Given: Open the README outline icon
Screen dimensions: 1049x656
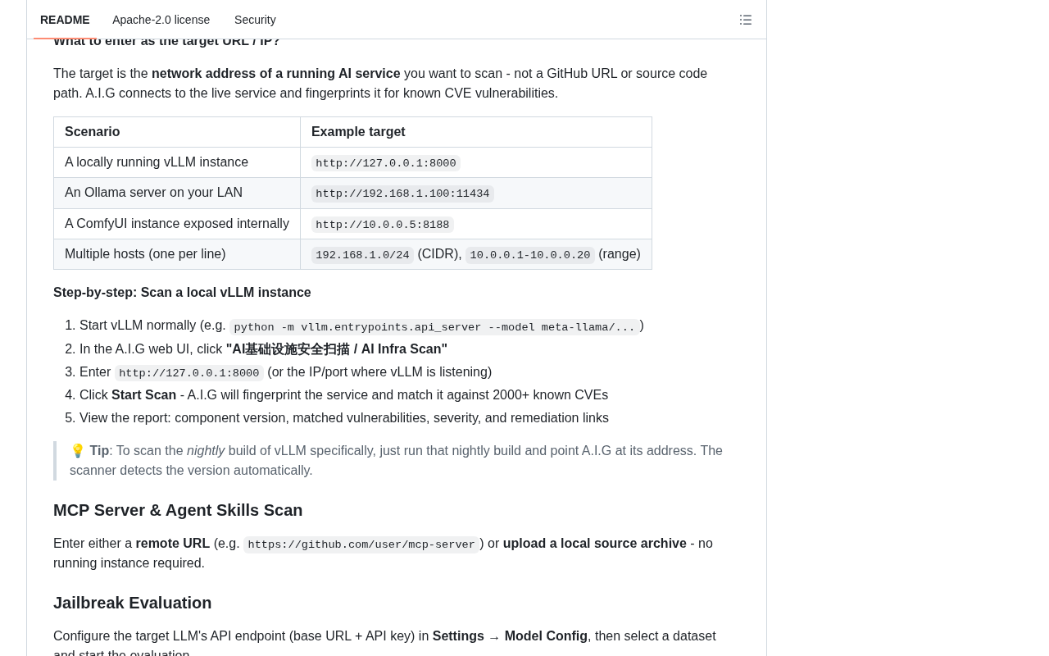Looking at the screenshot, I should (x=746, y=20).
